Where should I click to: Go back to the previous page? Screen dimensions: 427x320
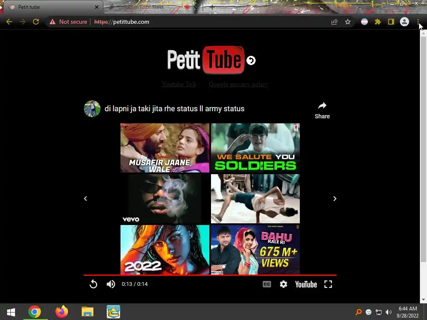[x=9, y=22]
